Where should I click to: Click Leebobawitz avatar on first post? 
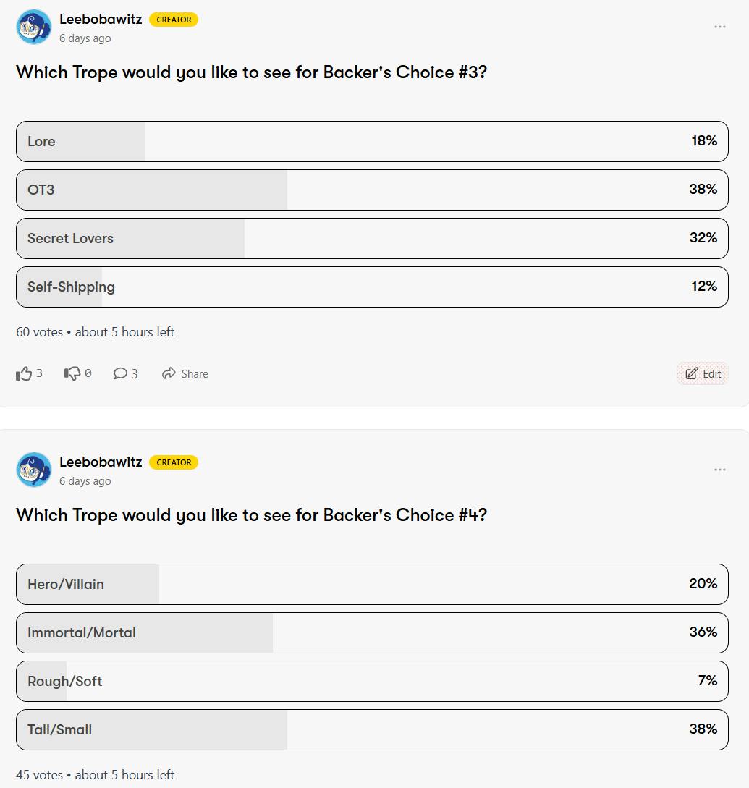[34, 27]
